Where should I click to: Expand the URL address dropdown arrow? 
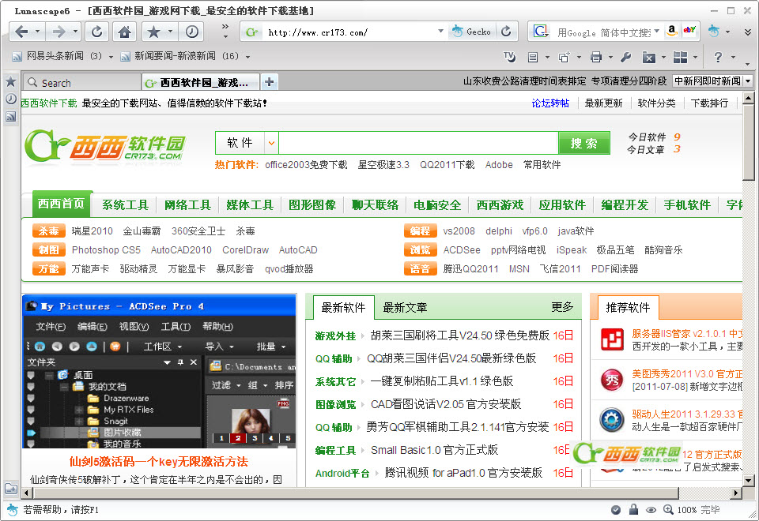pos(440,32)
